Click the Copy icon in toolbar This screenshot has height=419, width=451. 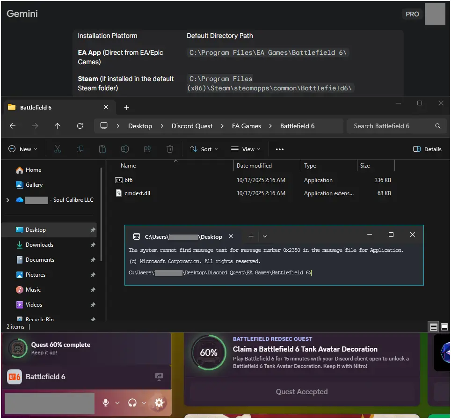(x=80, y=149)
